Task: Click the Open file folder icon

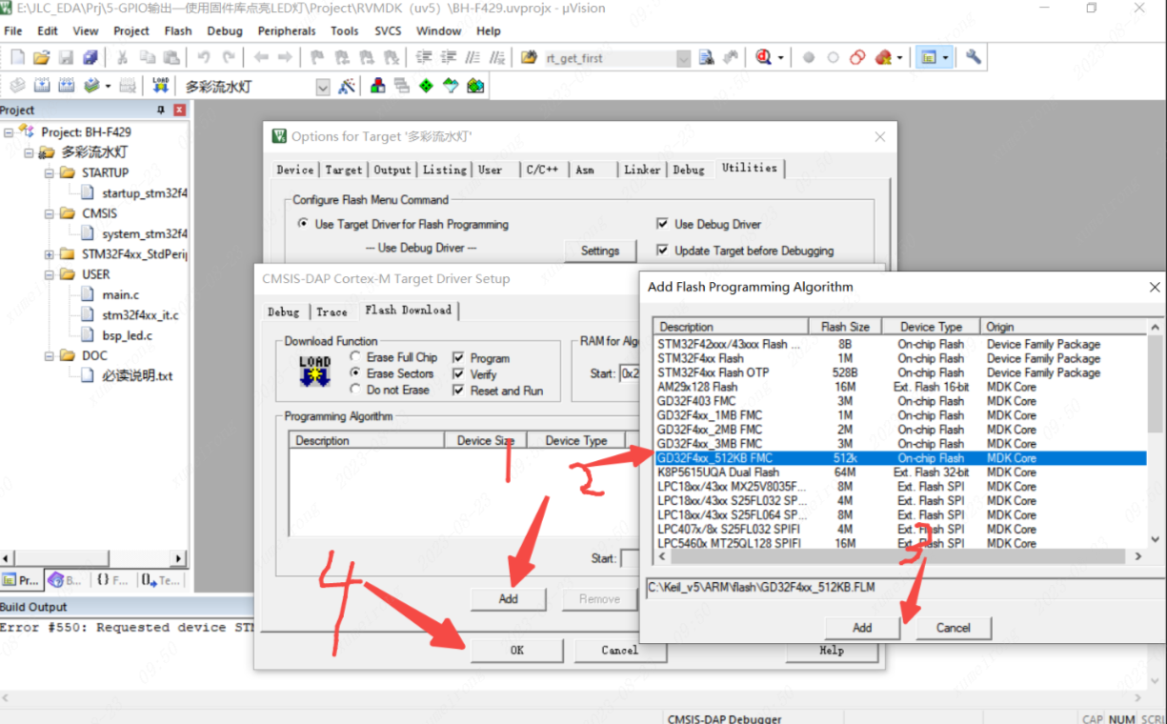Action: click(x=42, y=58)
